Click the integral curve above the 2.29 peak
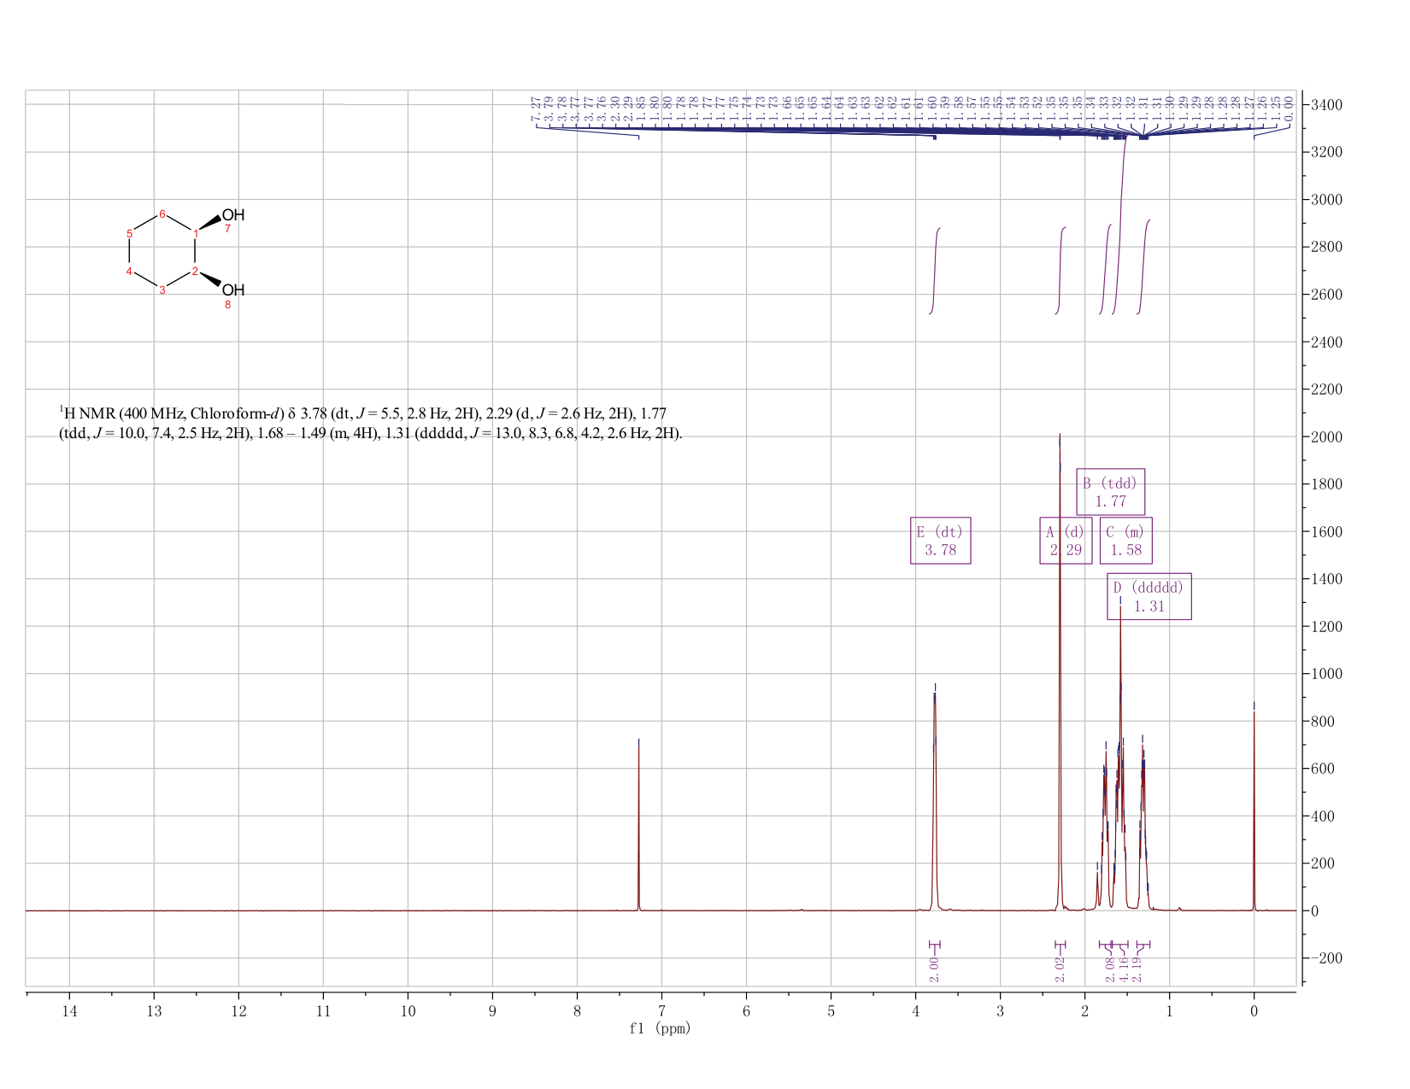The width and height of the screenshot is (1410, 1089). [1060, 271]
